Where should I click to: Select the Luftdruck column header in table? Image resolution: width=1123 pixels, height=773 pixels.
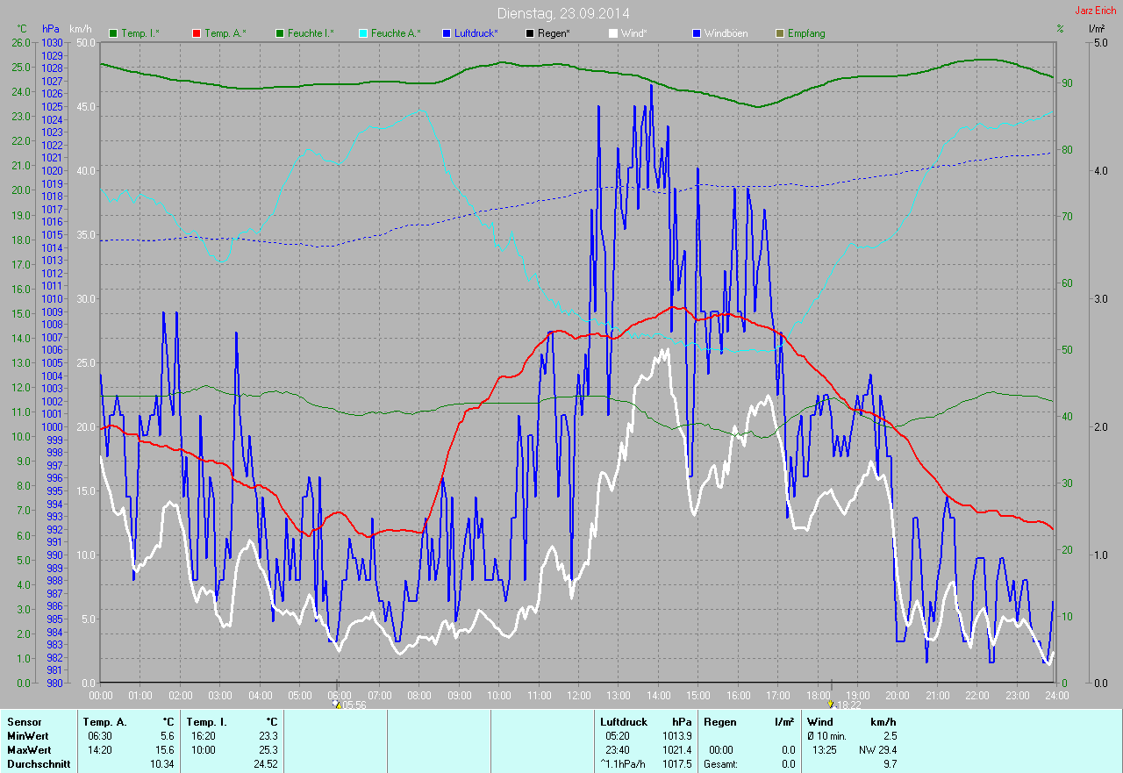[x=623, y=721]
